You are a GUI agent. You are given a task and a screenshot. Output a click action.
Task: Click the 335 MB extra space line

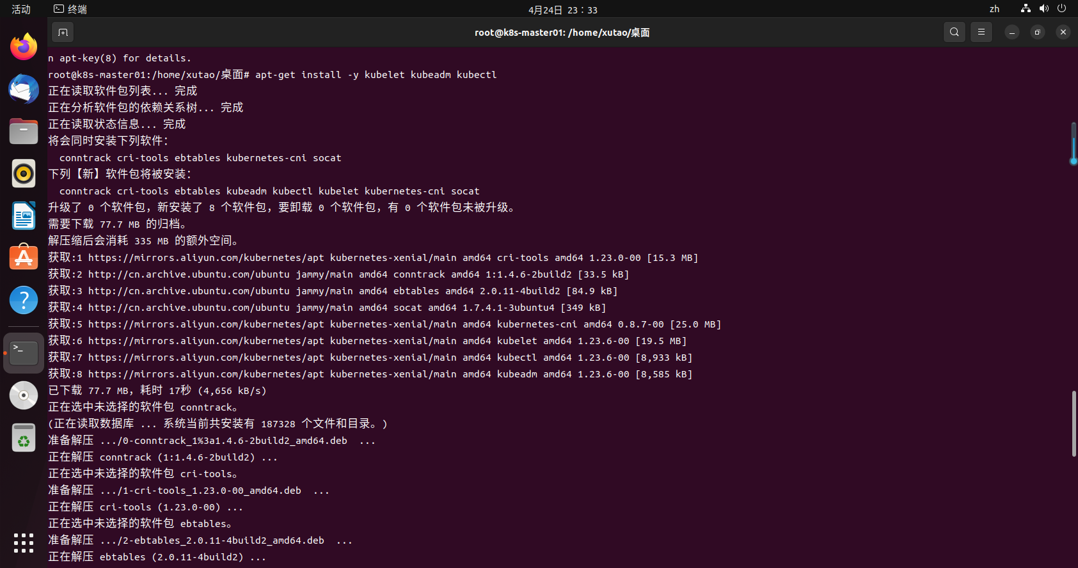click(145, 241)
